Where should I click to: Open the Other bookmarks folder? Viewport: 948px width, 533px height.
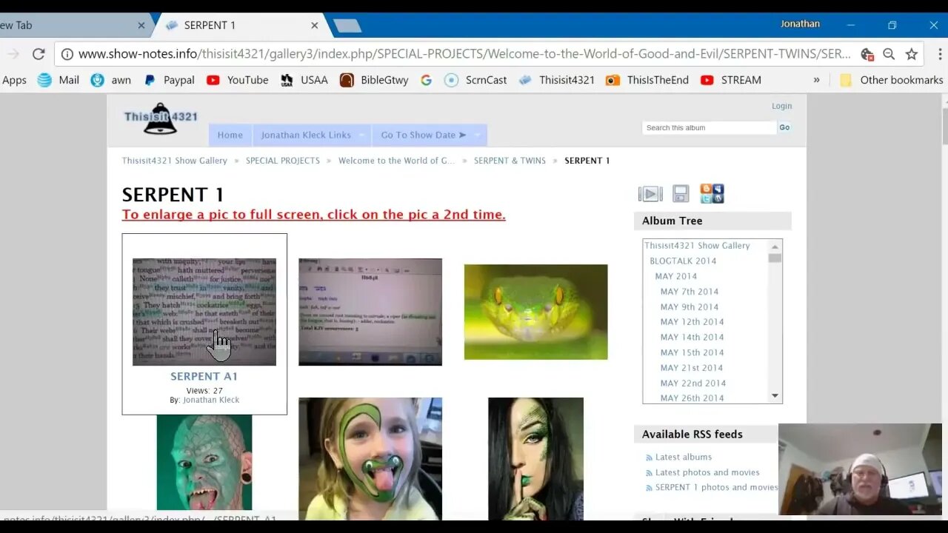point(892,80)
